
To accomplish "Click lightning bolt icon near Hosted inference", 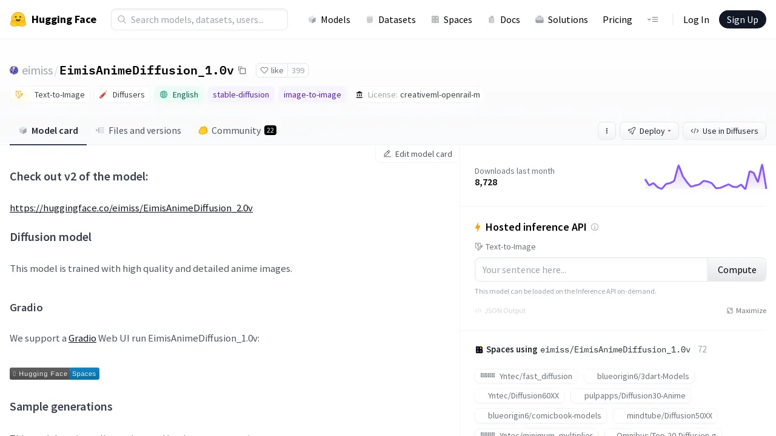I will 478,227.
